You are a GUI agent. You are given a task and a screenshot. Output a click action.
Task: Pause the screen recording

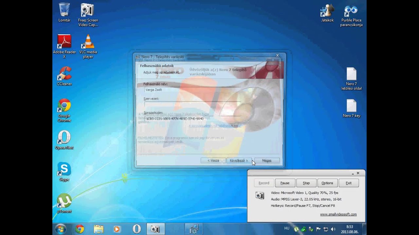click(x=285, y=183)
